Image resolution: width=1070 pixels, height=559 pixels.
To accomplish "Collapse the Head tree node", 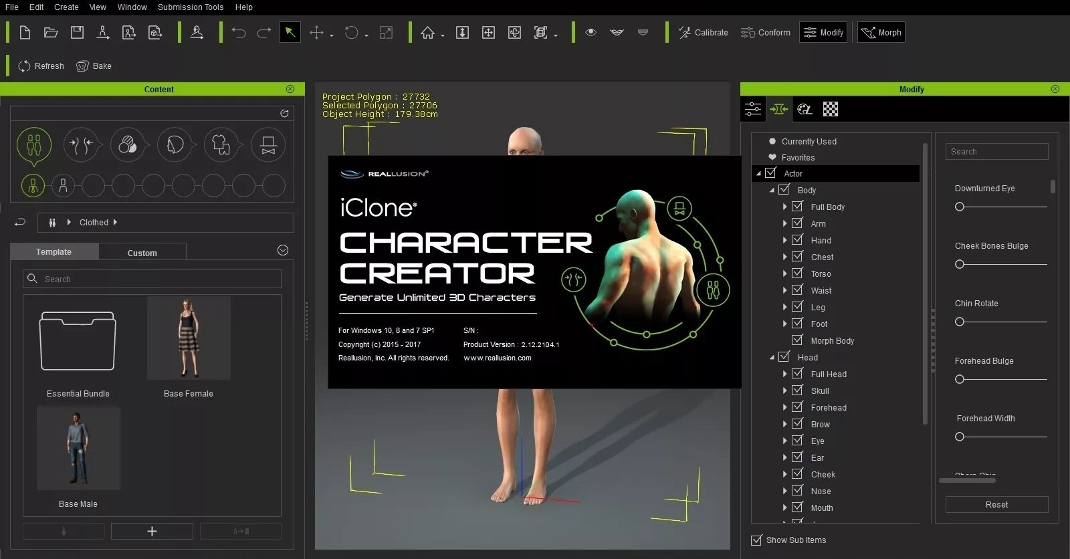I will point(772,358).
